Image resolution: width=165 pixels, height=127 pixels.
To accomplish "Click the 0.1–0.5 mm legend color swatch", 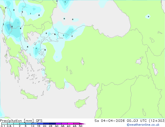I will pos(4,124).
